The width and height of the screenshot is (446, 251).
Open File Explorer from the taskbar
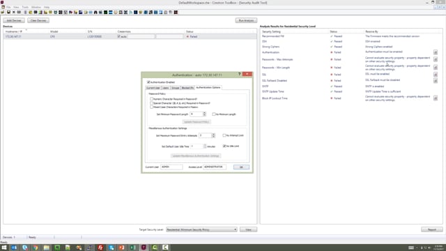pos(47,248)
